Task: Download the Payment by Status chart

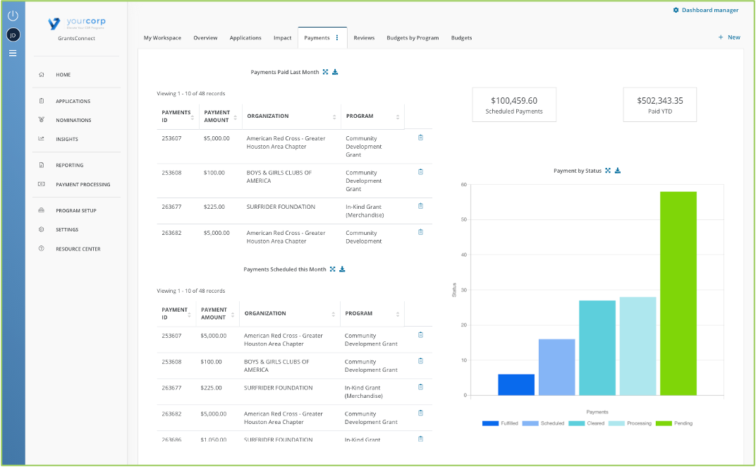Action: [x=617, y=170]
